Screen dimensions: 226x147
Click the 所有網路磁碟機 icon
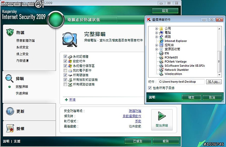(x=70, y=84)
